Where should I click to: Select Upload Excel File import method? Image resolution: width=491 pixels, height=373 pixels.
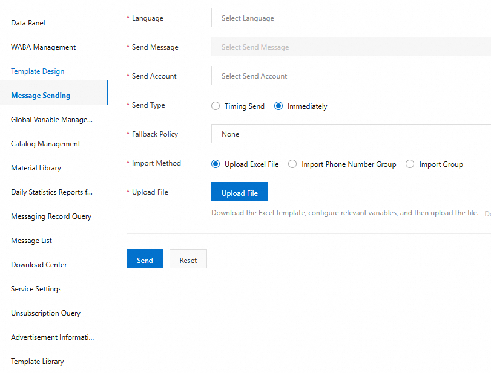pos(216,164)
